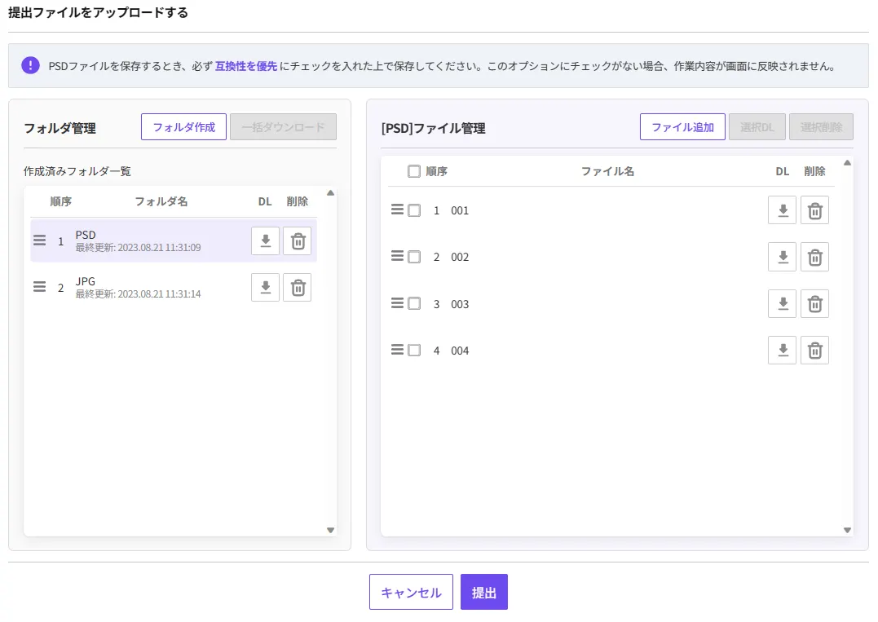Click drag handle of PSD folder row

39,240
